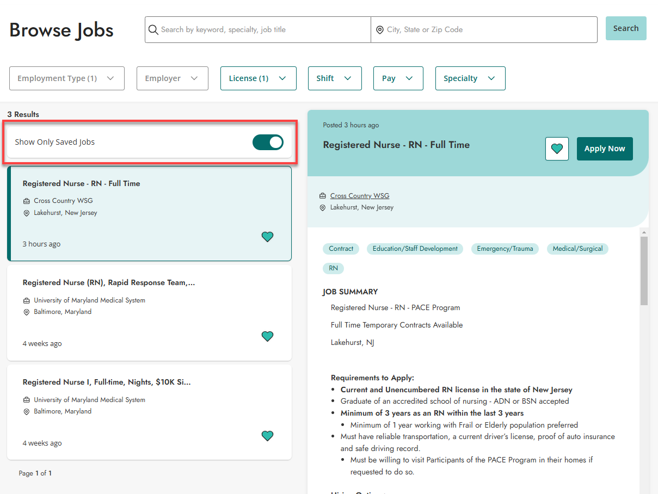Click the Browse Jobs heading

(62, 29)
